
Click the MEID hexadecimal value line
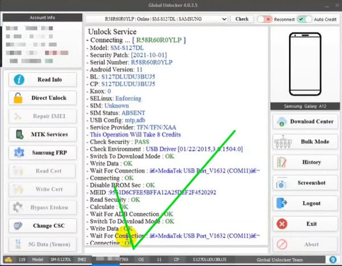(153, 192)
